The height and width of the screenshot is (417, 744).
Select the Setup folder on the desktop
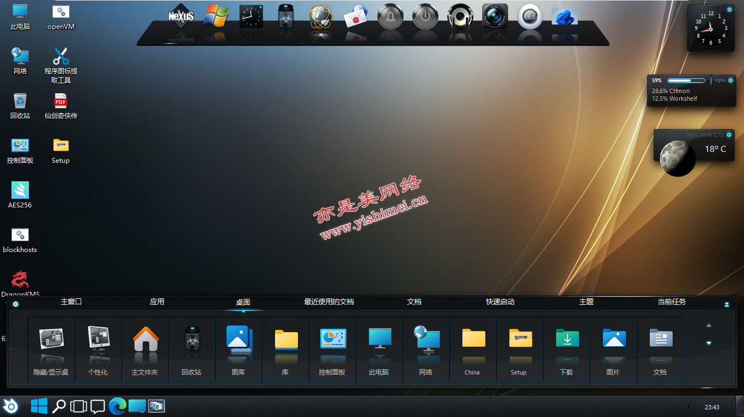pos(60,150)
